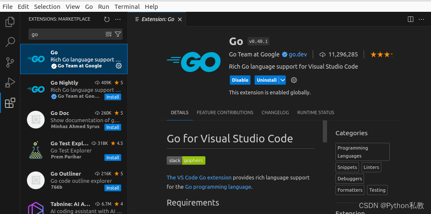Select the Linters category tag
This screenshot has width=431, height=214.
[371, 167]
